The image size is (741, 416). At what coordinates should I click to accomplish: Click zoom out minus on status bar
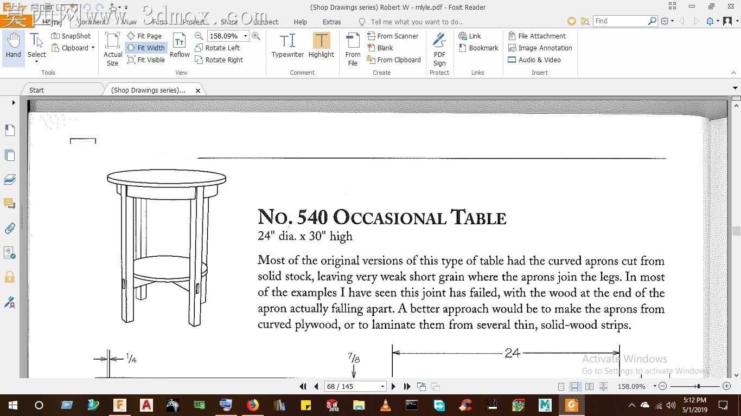tap(663, 386)
